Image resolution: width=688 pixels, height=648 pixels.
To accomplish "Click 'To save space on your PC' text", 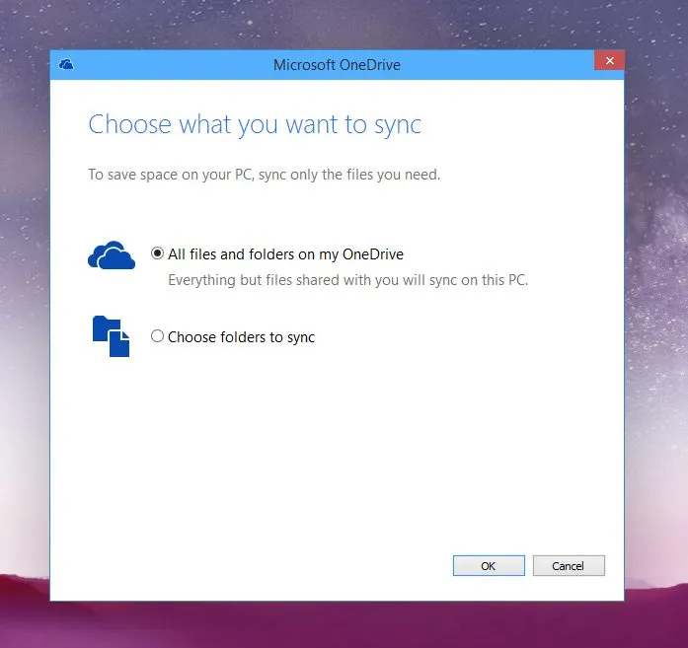I will point(265,175).
